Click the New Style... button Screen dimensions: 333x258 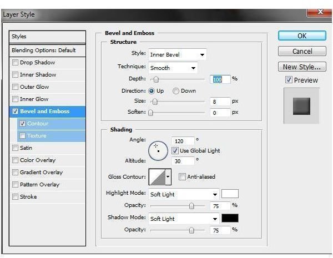302,67
